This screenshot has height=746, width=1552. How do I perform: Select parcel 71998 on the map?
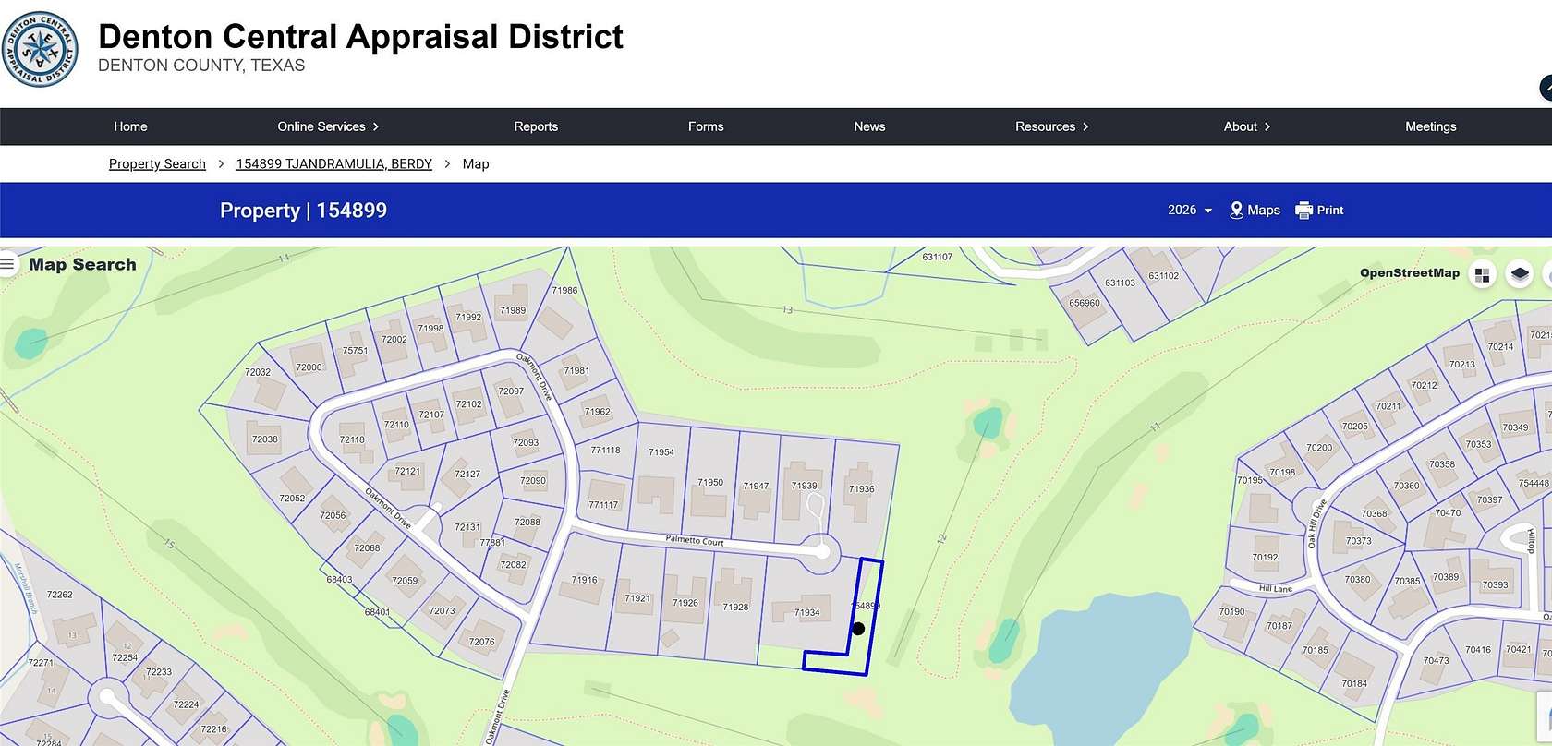(430, 328)
